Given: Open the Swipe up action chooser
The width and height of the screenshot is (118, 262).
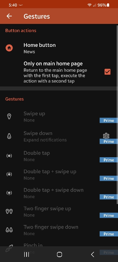Looking at the screenshot, I should [x=59, y=117].
